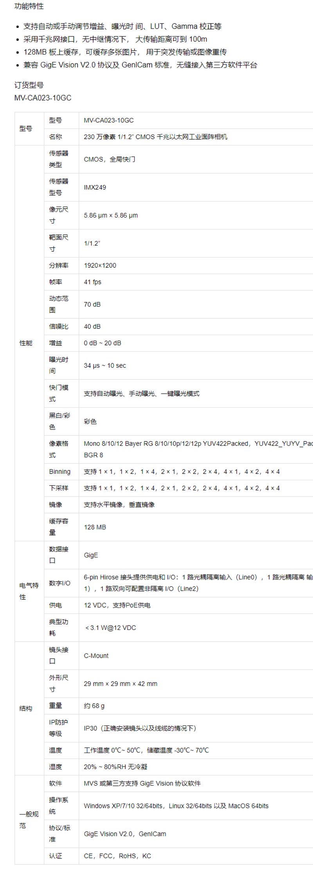Screen dimensions: 313x878
Task: Click the bullet about GigE Vision V2.0 协议
Action: (x=140, y=65)
